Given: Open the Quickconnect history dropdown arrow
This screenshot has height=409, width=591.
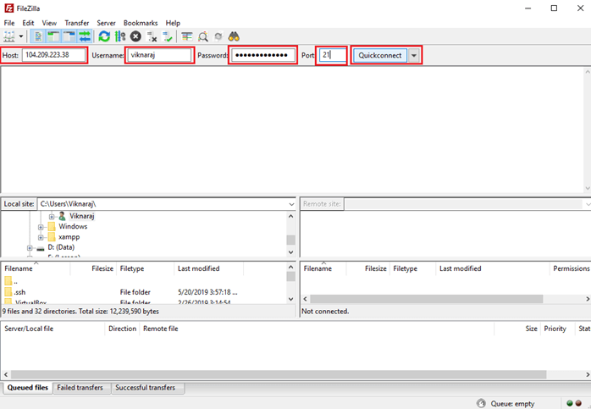Looking at the screenshot, I should pos(414,55).
